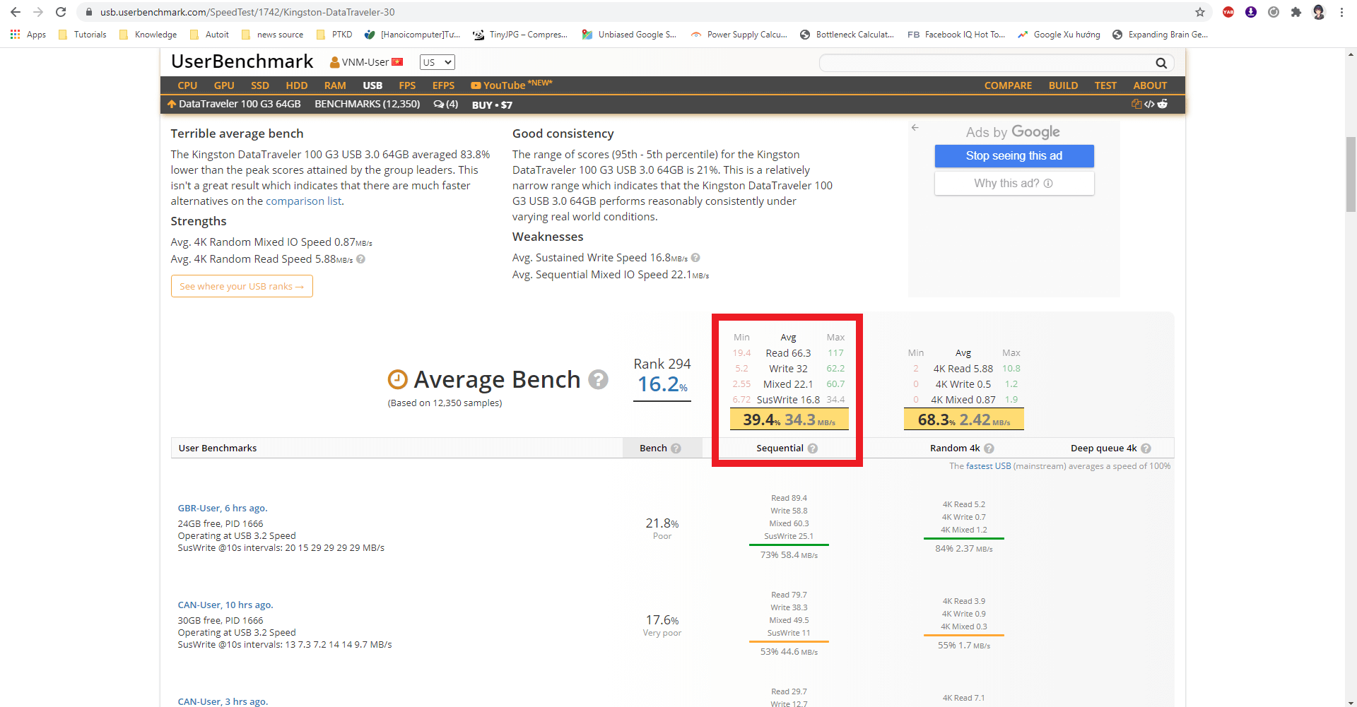Select the SSD tab in navigation
The height and width of the screenshot is (707, 1357).
point(259,85)
